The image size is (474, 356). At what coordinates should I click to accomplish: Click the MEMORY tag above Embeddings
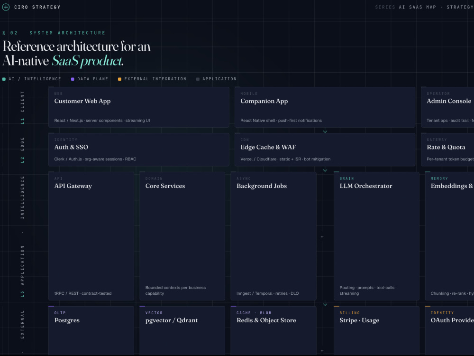pos(439,178)
